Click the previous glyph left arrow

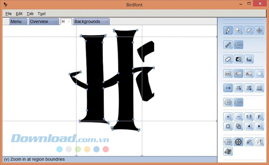[249, 126]
